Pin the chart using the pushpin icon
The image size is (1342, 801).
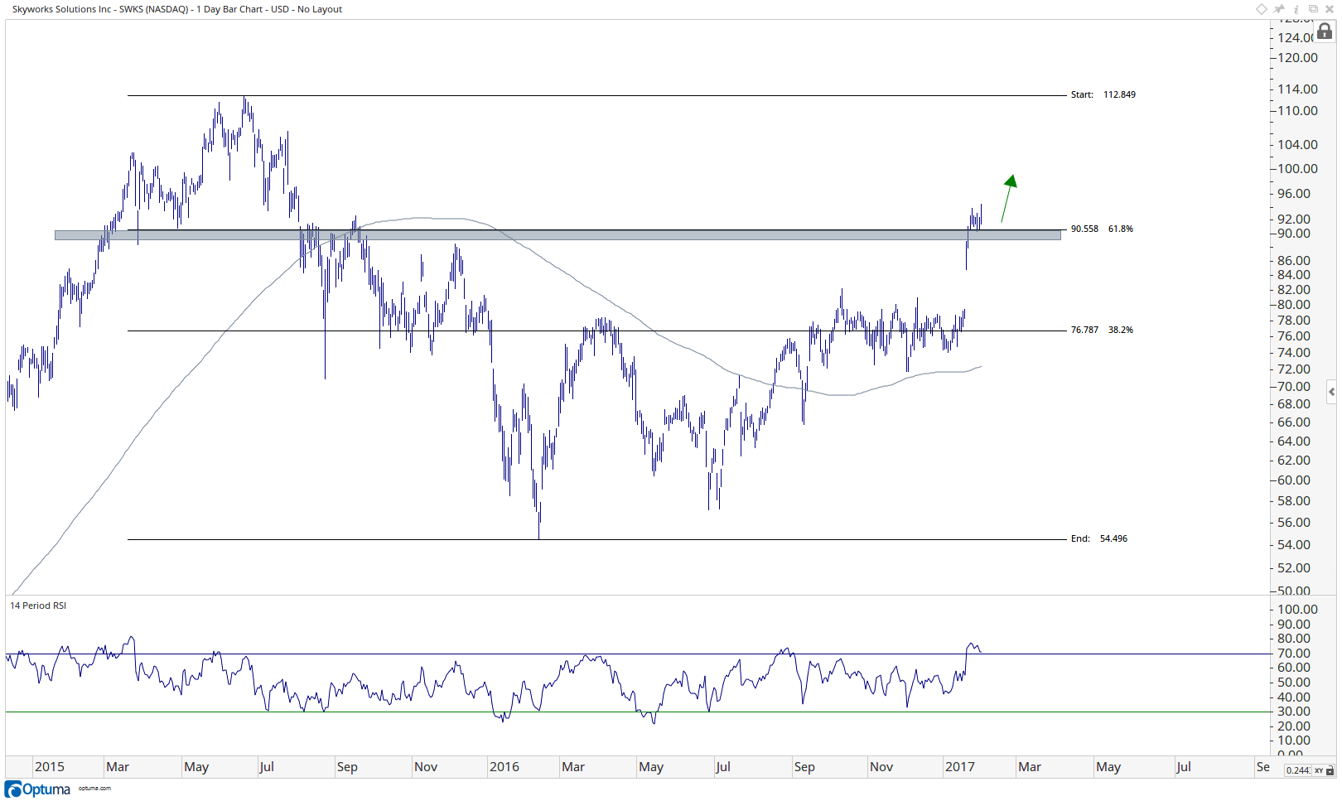coord(1280,9)
